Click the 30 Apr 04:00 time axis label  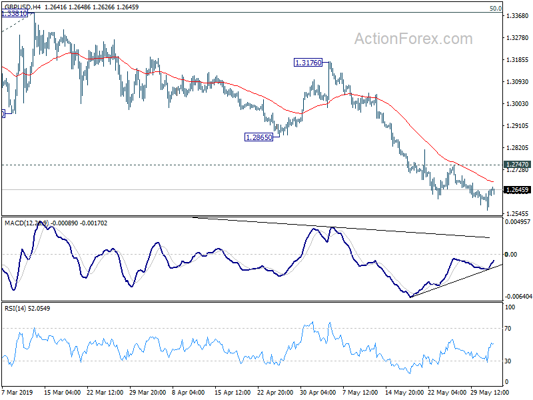[x=318, y=392]
